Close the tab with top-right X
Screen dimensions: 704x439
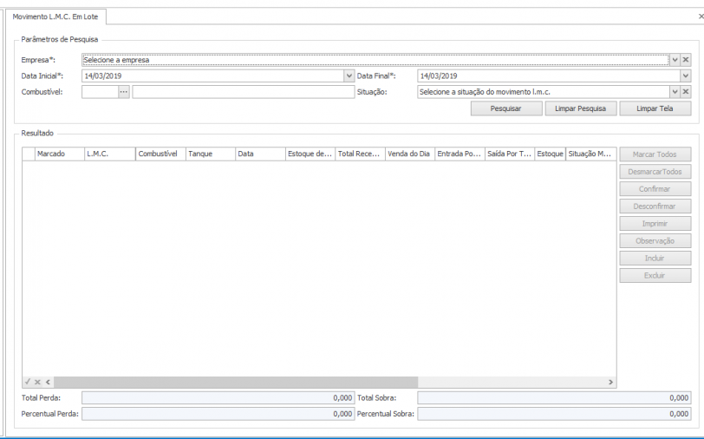click(701, 16)
